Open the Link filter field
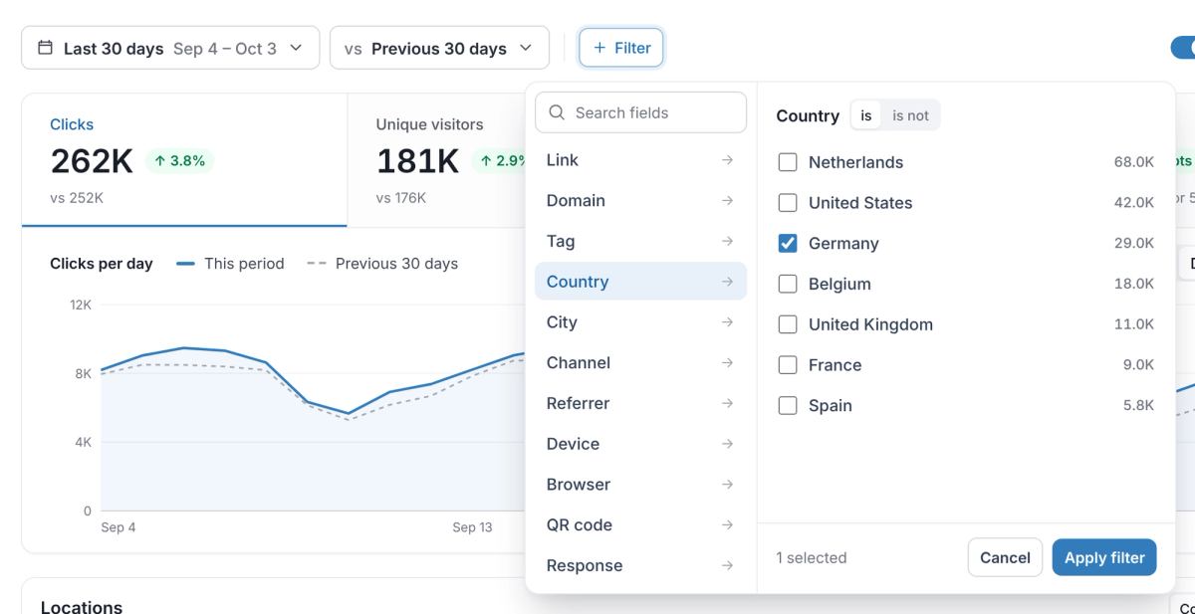This screenshot has width=1195, height=614. (640, 160)
